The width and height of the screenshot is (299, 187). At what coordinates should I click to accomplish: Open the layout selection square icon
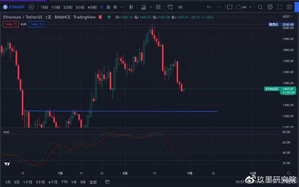coord(229,7)
